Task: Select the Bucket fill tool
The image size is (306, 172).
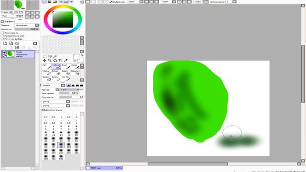Action: pyautogui.click(x=47, y=78)
